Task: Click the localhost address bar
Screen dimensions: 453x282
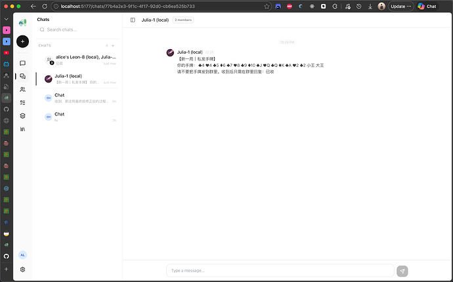Action: pos(161,7)
